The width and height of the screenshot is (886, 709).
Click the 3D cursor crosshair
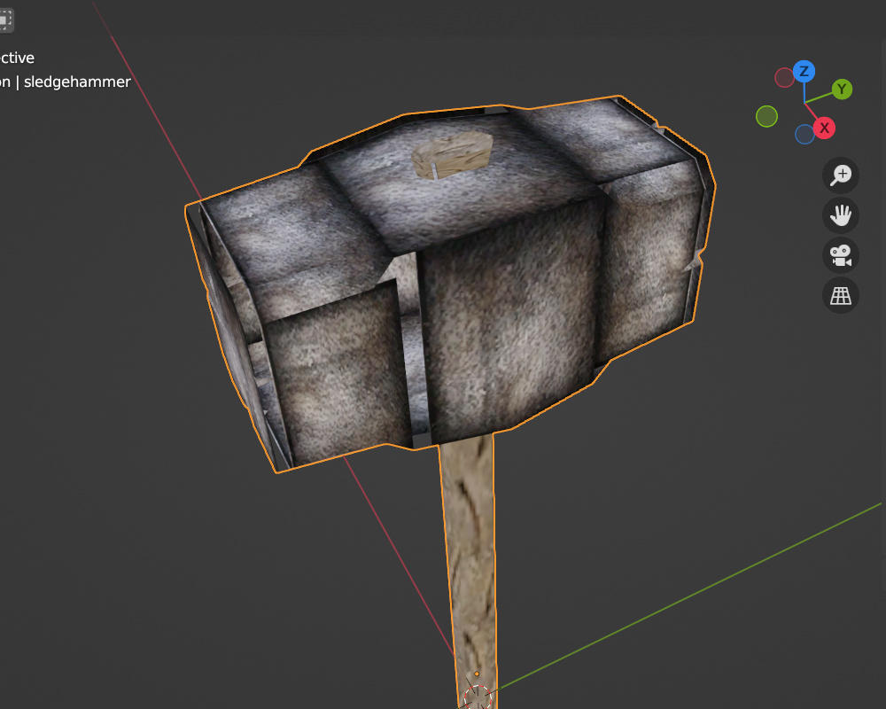(x=478, y=697)
